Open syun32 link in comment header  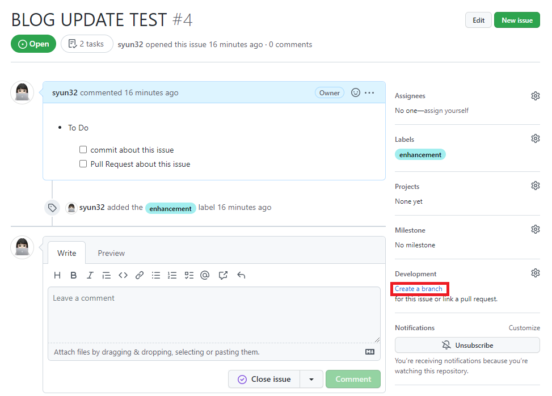65,92
